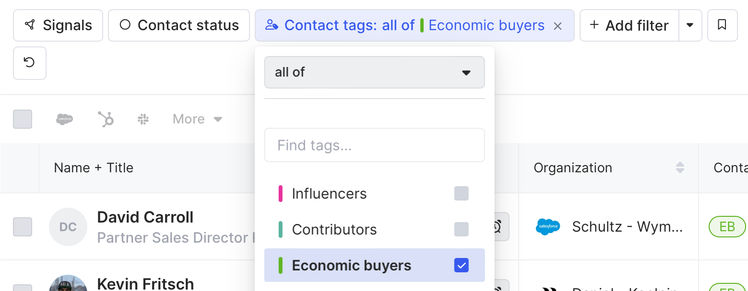
Task: Click the bookmark save-filter icon
Action: pos(722,25)
